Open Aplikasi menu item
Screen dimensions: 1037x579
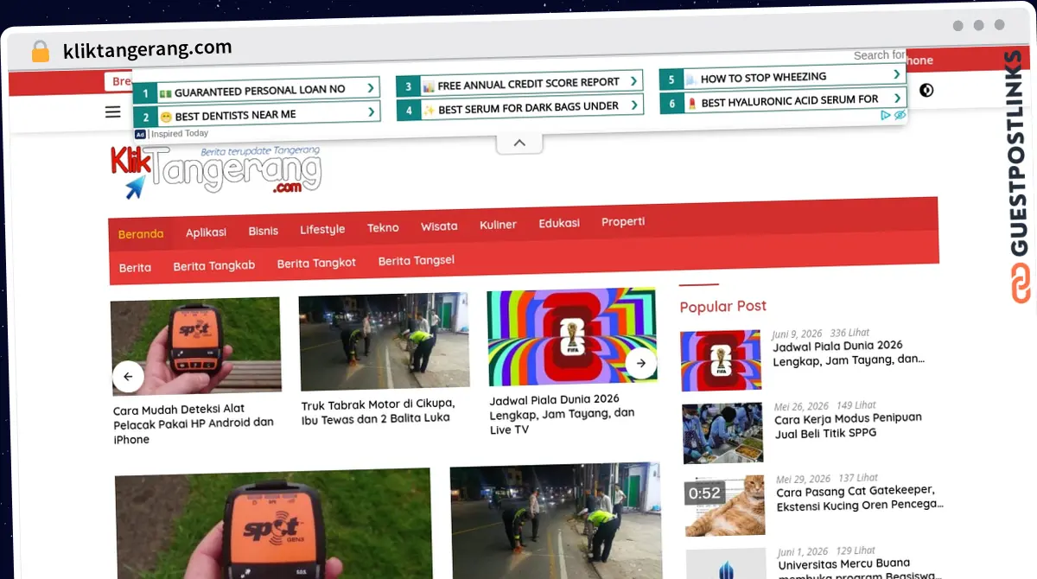click(206, 232)
